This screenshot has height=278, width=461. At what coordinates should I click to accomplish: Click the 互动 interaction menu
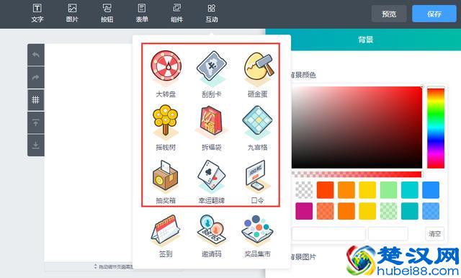[211, 13]
